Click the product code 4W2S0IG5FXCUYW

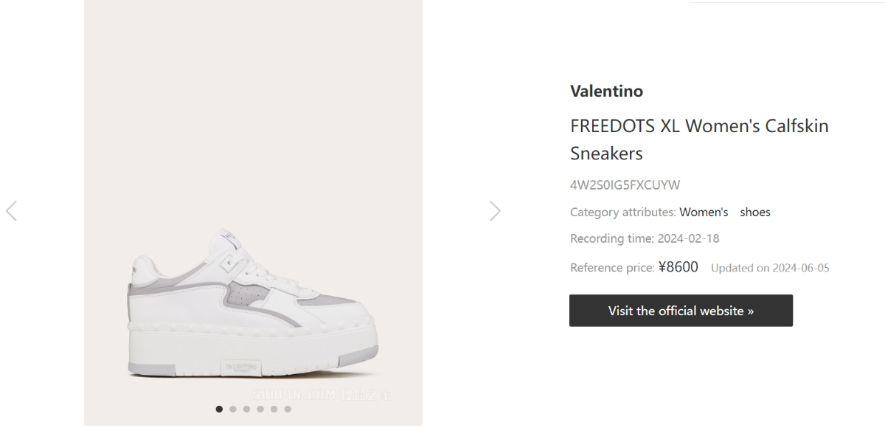coord(625,185)
